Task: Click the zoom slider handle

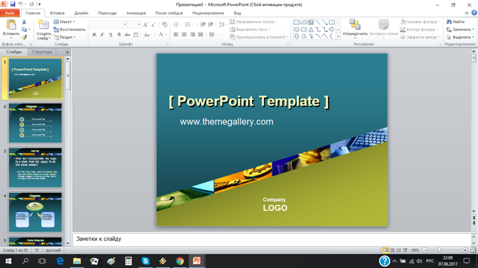Action: [439, 250]
